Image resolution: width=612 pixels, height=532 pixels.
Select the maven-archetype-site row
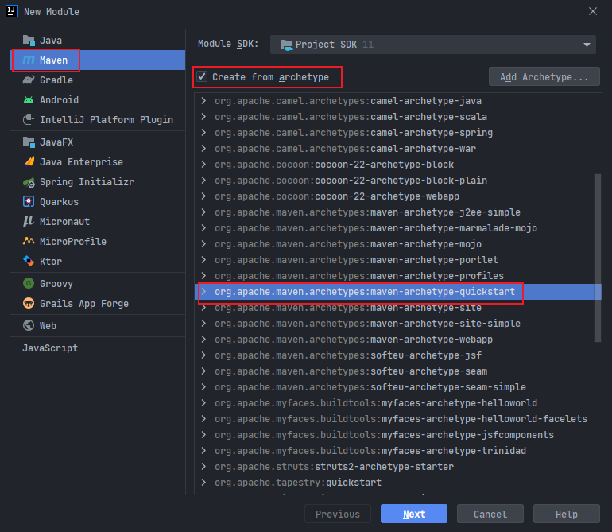coord(397,308)
